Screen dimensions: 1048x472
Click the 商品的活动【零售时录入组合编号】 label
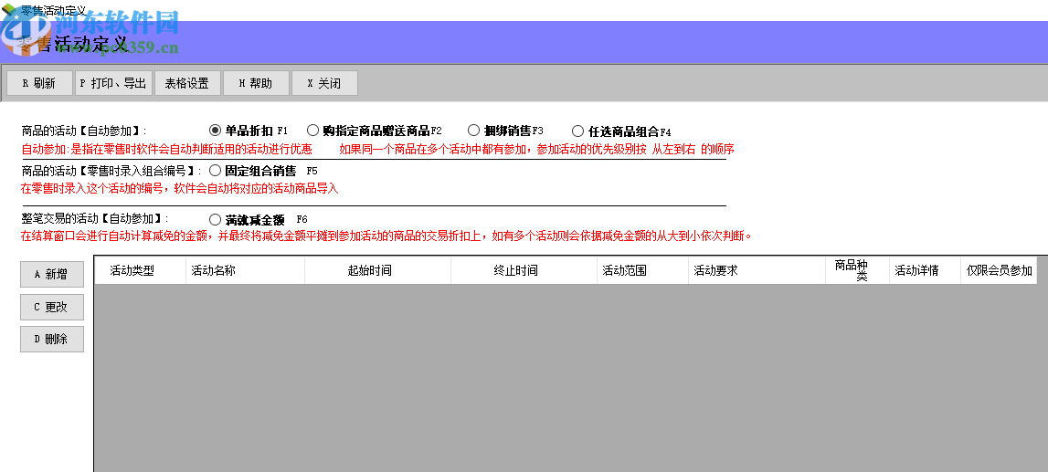click(111, 172)
